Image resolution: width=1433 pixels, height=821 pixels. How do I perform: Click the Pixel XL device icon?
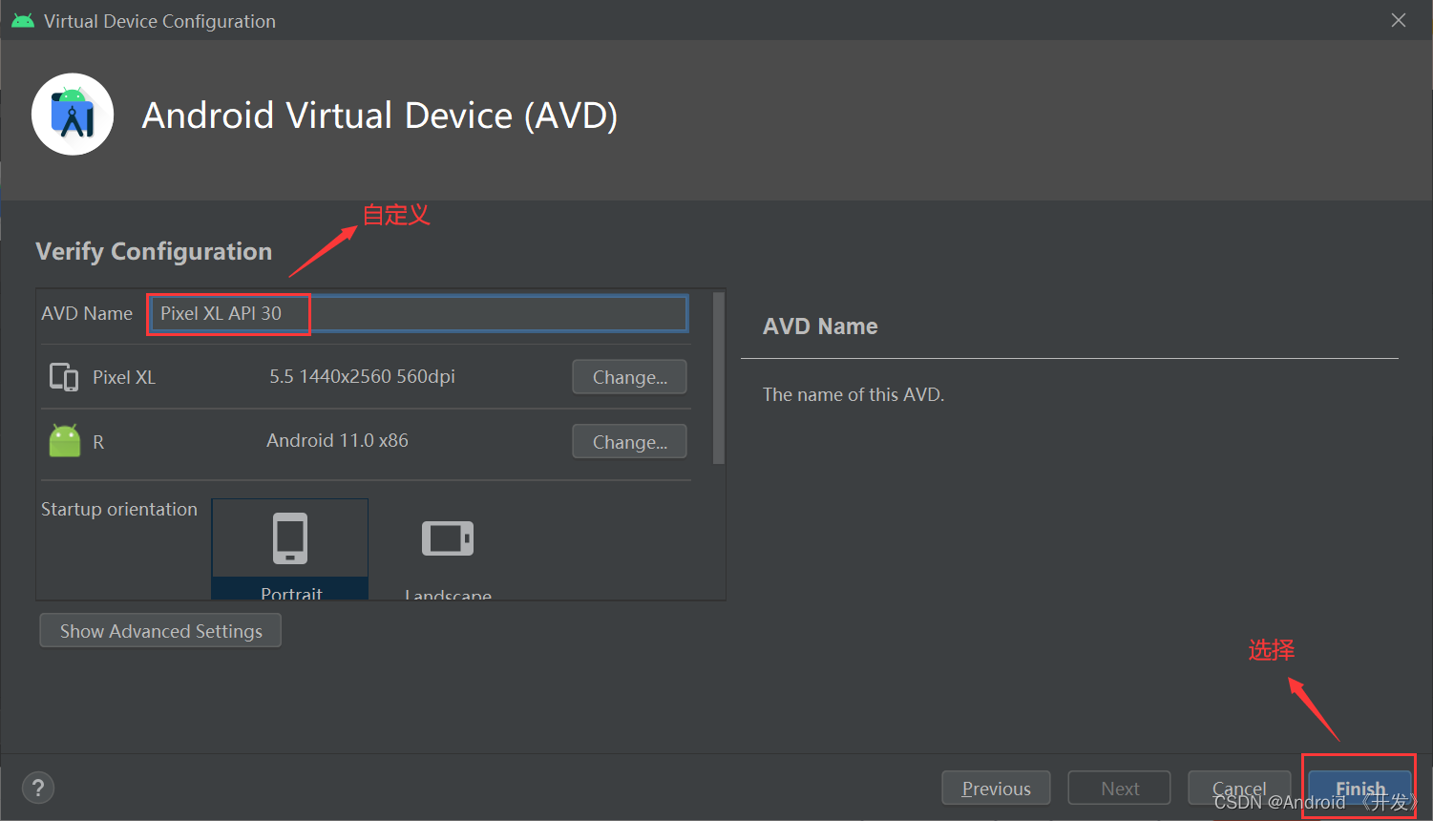63,376
